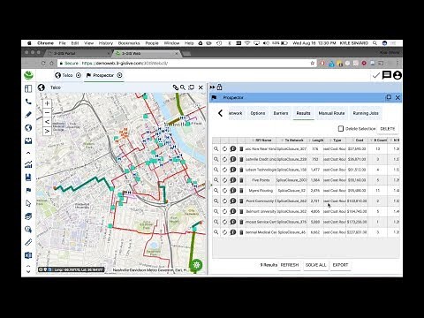Screen dimensions: 424x318
Task: Open the Telco tab dropdown circle
Action: coord(79,75)
